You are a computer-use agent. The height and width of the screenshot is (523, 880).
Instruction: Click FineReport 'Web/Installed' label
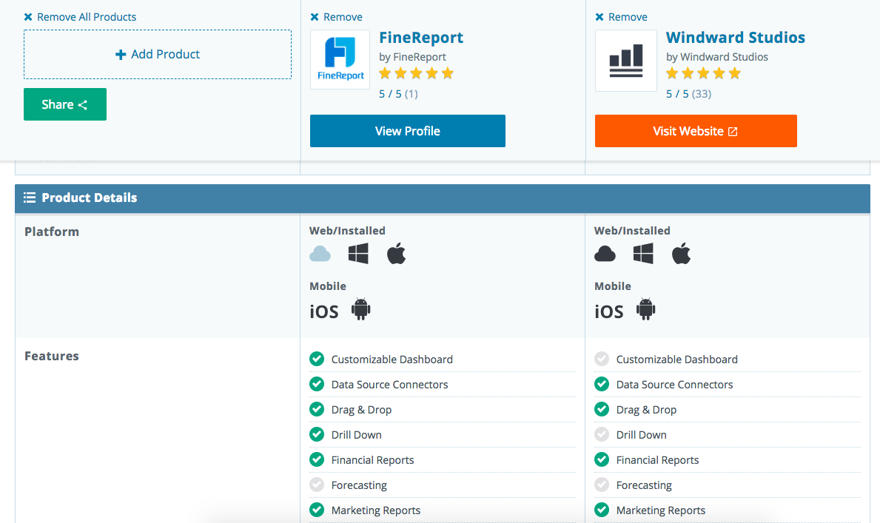point(347,231)
